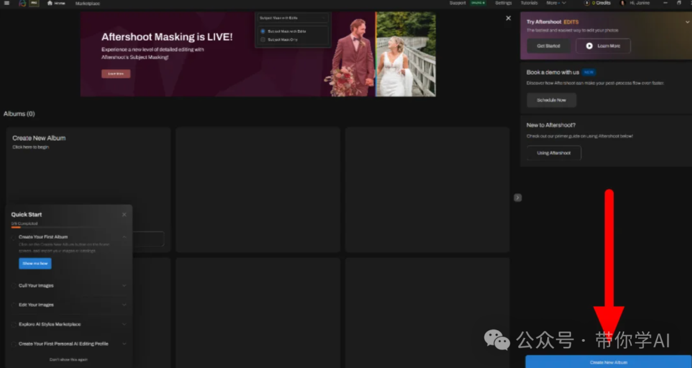Click the Using Aftershoot button
Screen dimensions: 692x368
point(554,153)
